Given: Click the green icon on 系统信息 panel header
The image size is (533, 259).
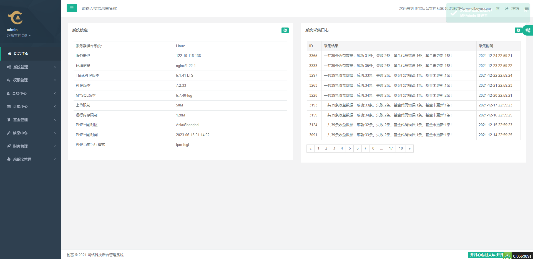Looking at the screenshot, I should point(285,30).
